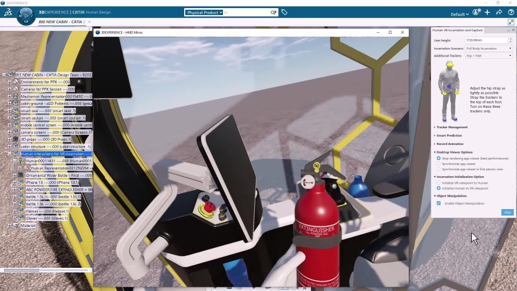Click the Stop button
517x291 pixels.
tap(507, 212)
